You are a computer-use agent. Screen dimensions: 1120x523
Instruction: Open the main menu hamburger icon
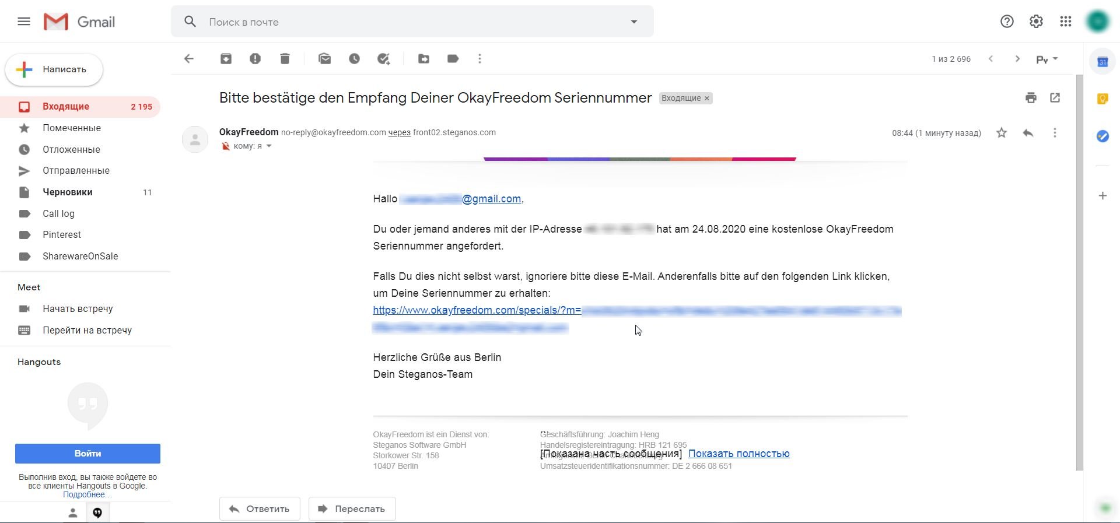point(24,22)
